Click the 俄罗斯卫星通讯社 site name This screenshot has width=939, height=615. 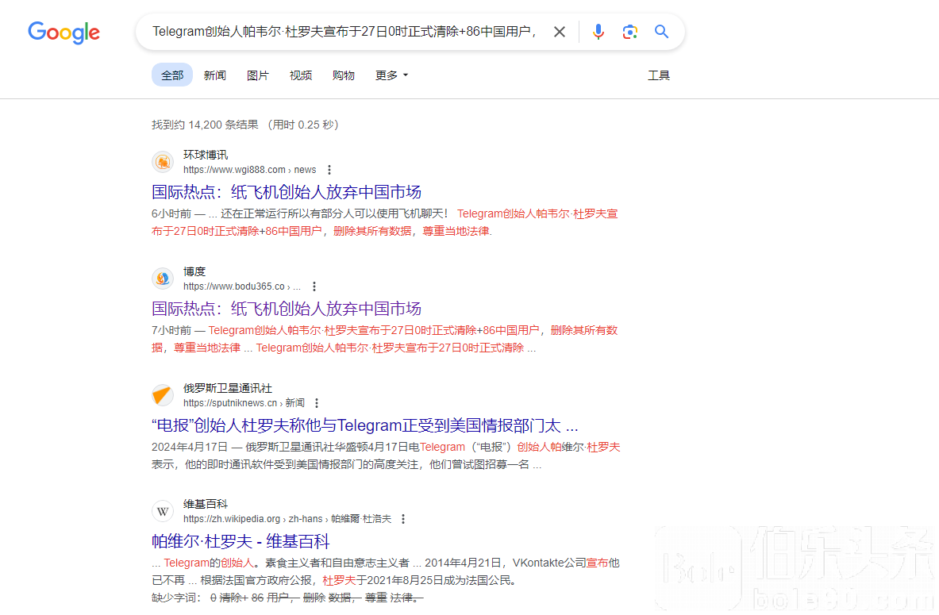tap(228, 388)
